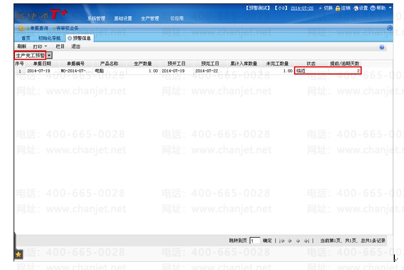Image resolution: width=404 pixels, height=270 pixels.
Task: Click the login date 2014-07-20 link
Action: 302,8
